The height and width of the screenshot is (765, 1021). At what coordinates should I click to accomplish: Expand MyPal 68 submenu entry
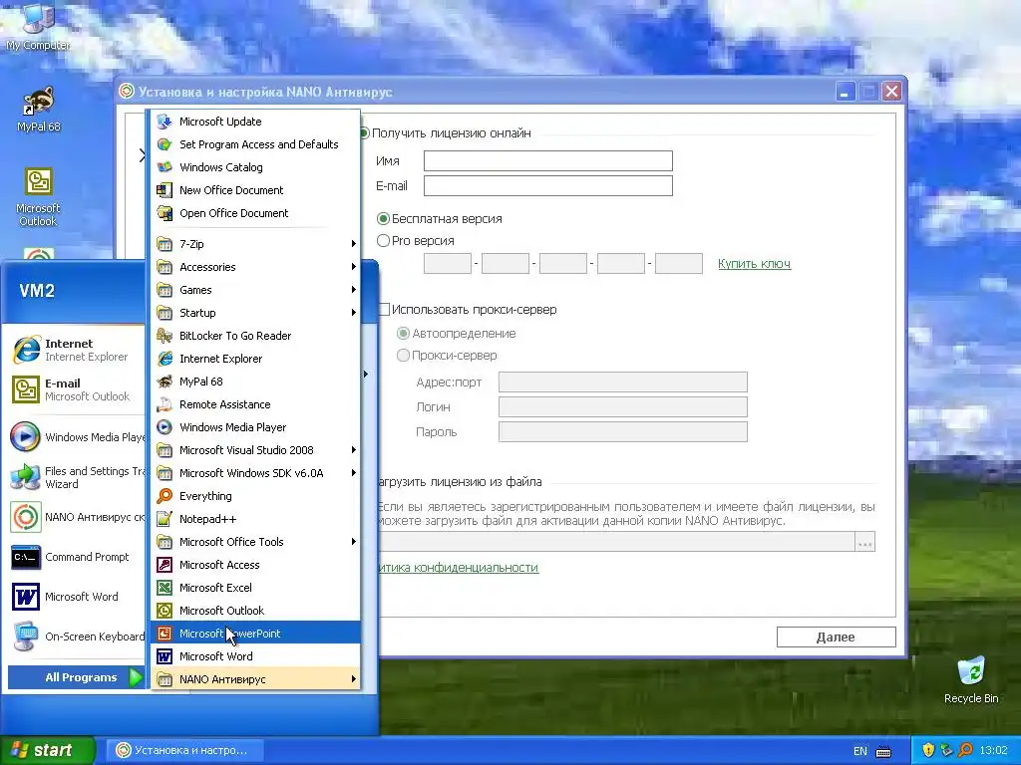[255, 382]
